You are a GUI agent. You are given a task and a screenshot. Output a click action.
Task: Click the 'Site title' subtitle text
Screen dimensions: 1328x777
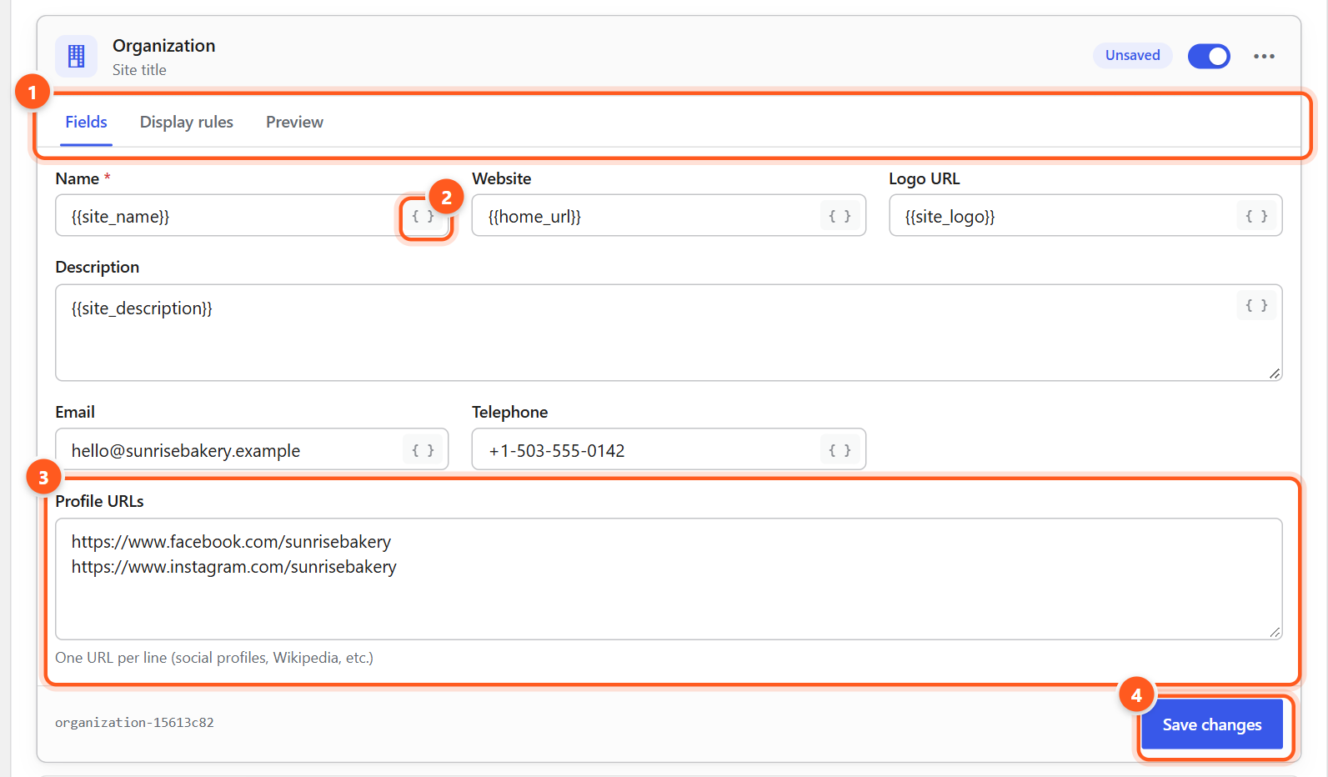pos(139,70)
